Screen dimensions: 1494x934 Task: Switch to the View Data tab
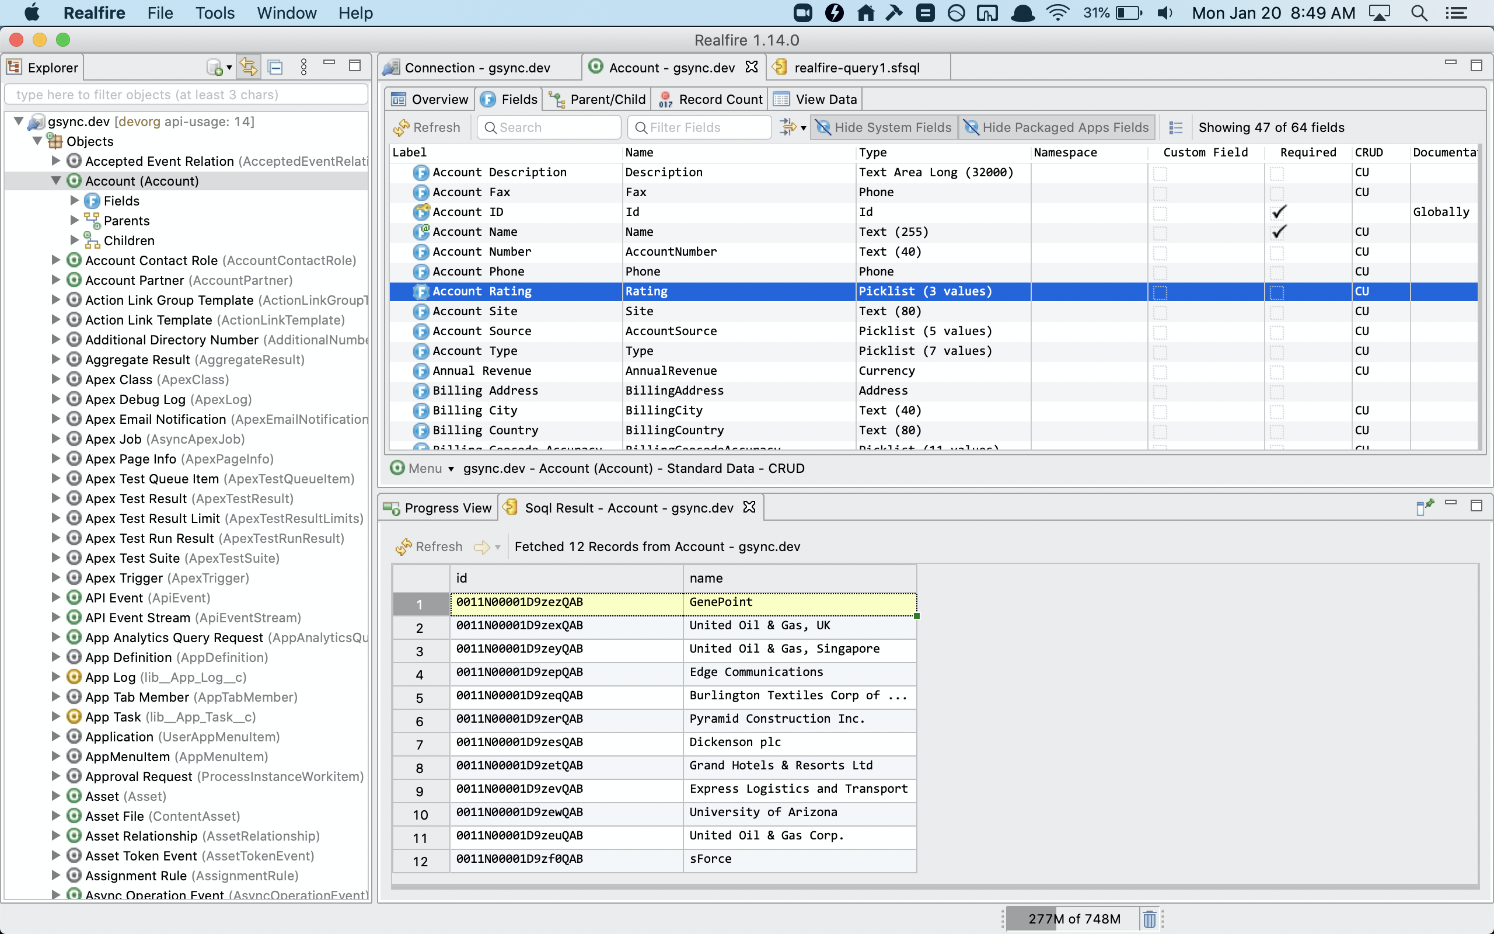[815, 99]
